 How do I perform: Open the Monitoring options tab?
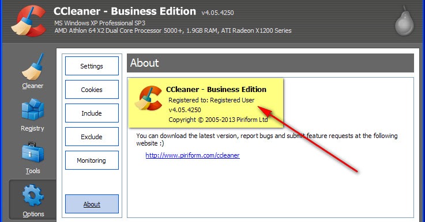92,160
